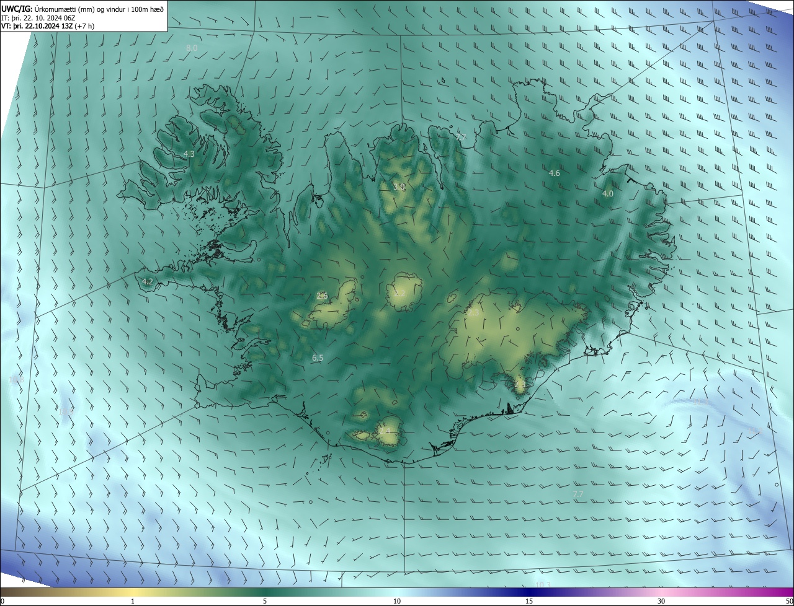Click the 2.3 value label on the map
The width and height of the screenshot is (794, 606).
tap(473, 313)
